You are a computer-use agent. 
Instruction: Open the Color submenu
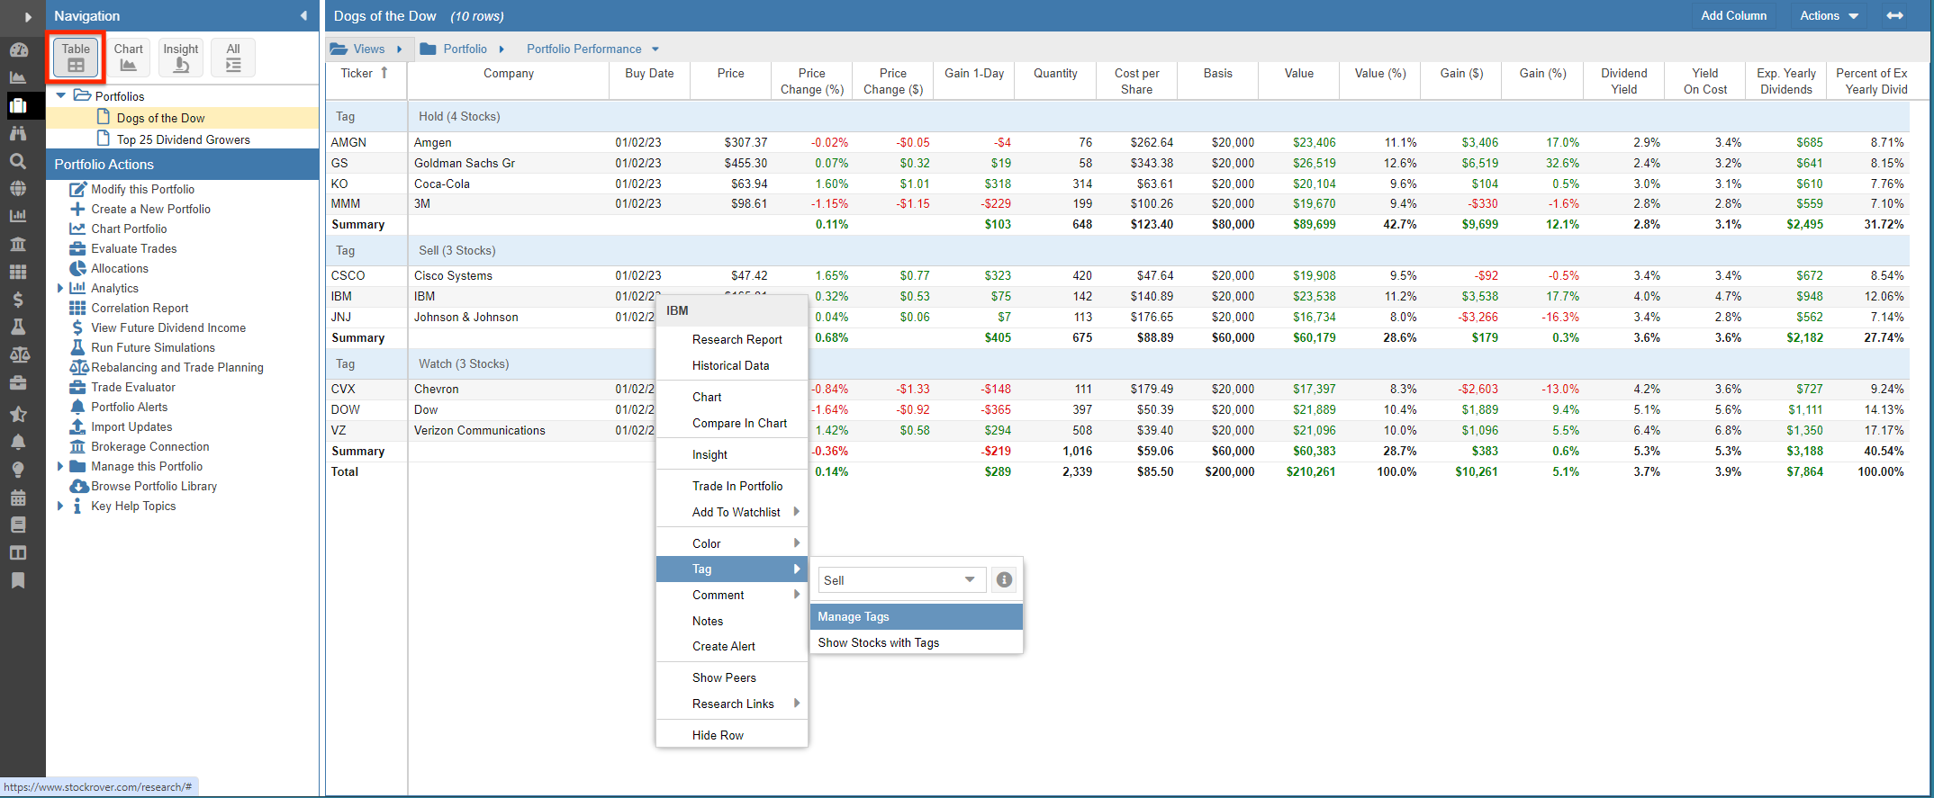point(732,543)
